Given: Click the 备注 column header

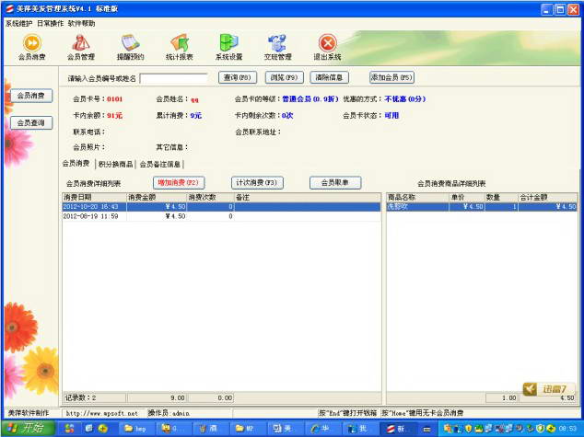Looking at the screenshot, I should 308,197.
